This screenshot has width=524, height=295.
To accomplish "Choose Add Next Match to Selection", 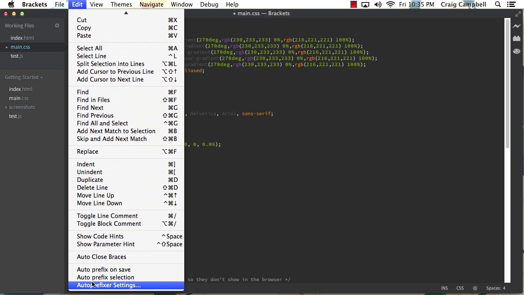I will pos(126,131).
